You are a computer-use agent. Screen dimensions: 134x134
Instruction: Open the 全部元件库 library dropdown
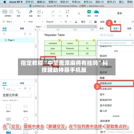[x=17, y=95]
